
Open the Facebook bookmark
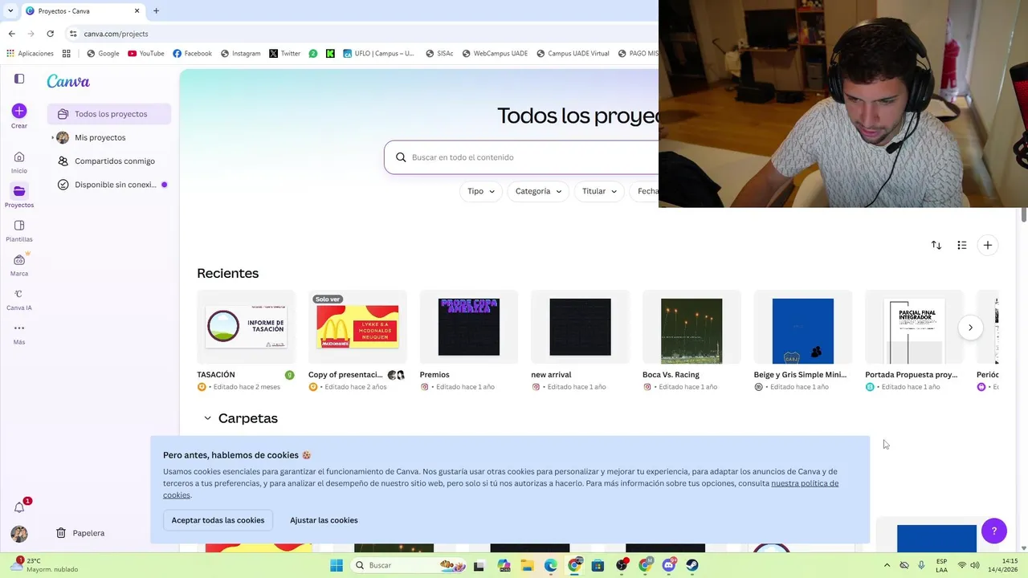click(192, 54)
